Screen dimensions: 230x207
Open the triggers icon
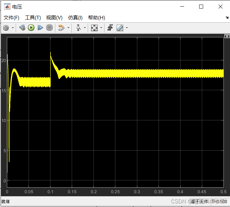point(110,28)
